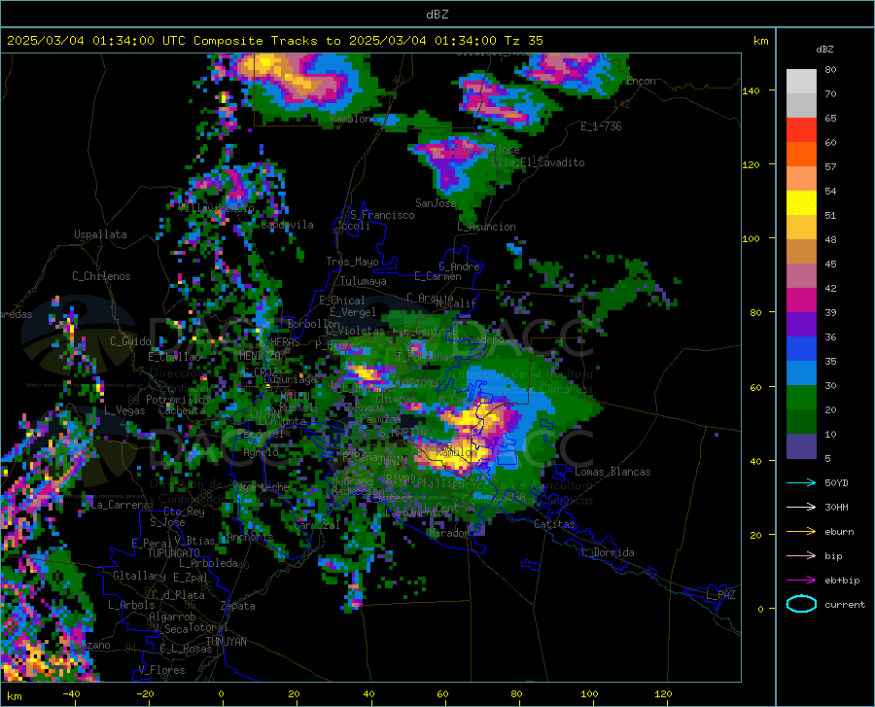Click the TUPUNGATO label
Screen dimensions: 875x707
coord(174,553)
